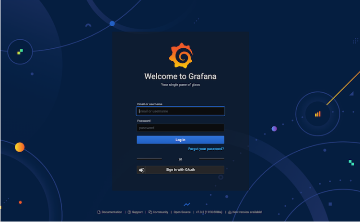
Task: Click the Email or username label
Action: [x=150, y=104]
